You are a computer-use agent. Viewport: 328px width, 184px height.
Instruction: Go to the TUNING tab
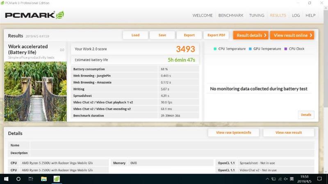pos(257,16)
